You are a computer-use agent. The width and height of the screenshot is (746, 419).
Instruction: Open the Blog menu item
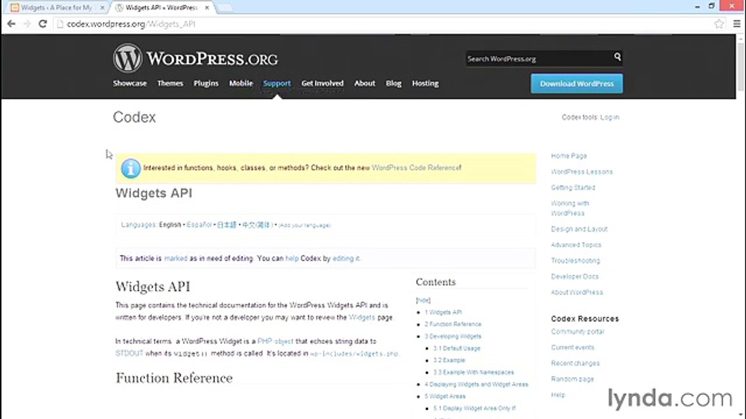pos(393,83)
